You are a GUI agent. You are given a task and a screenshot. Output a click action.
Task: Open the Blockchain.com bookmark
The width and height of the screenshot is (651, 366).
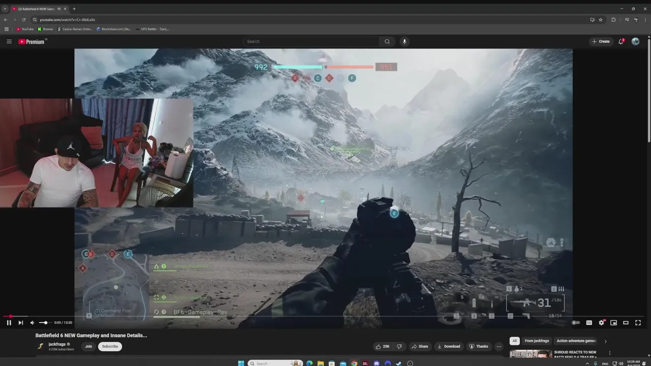tap(114, 29)
